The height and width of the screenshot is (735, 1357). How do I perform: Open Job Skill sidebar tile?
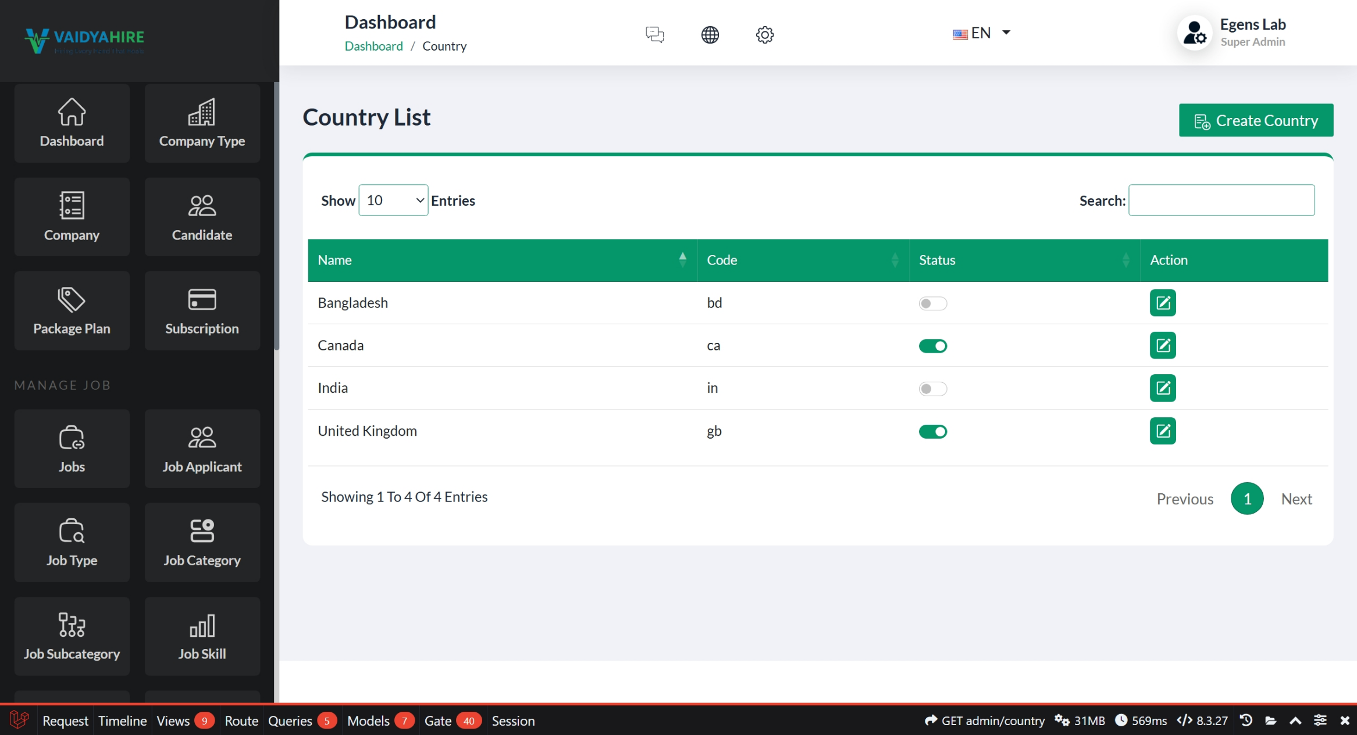pos(202,636)
